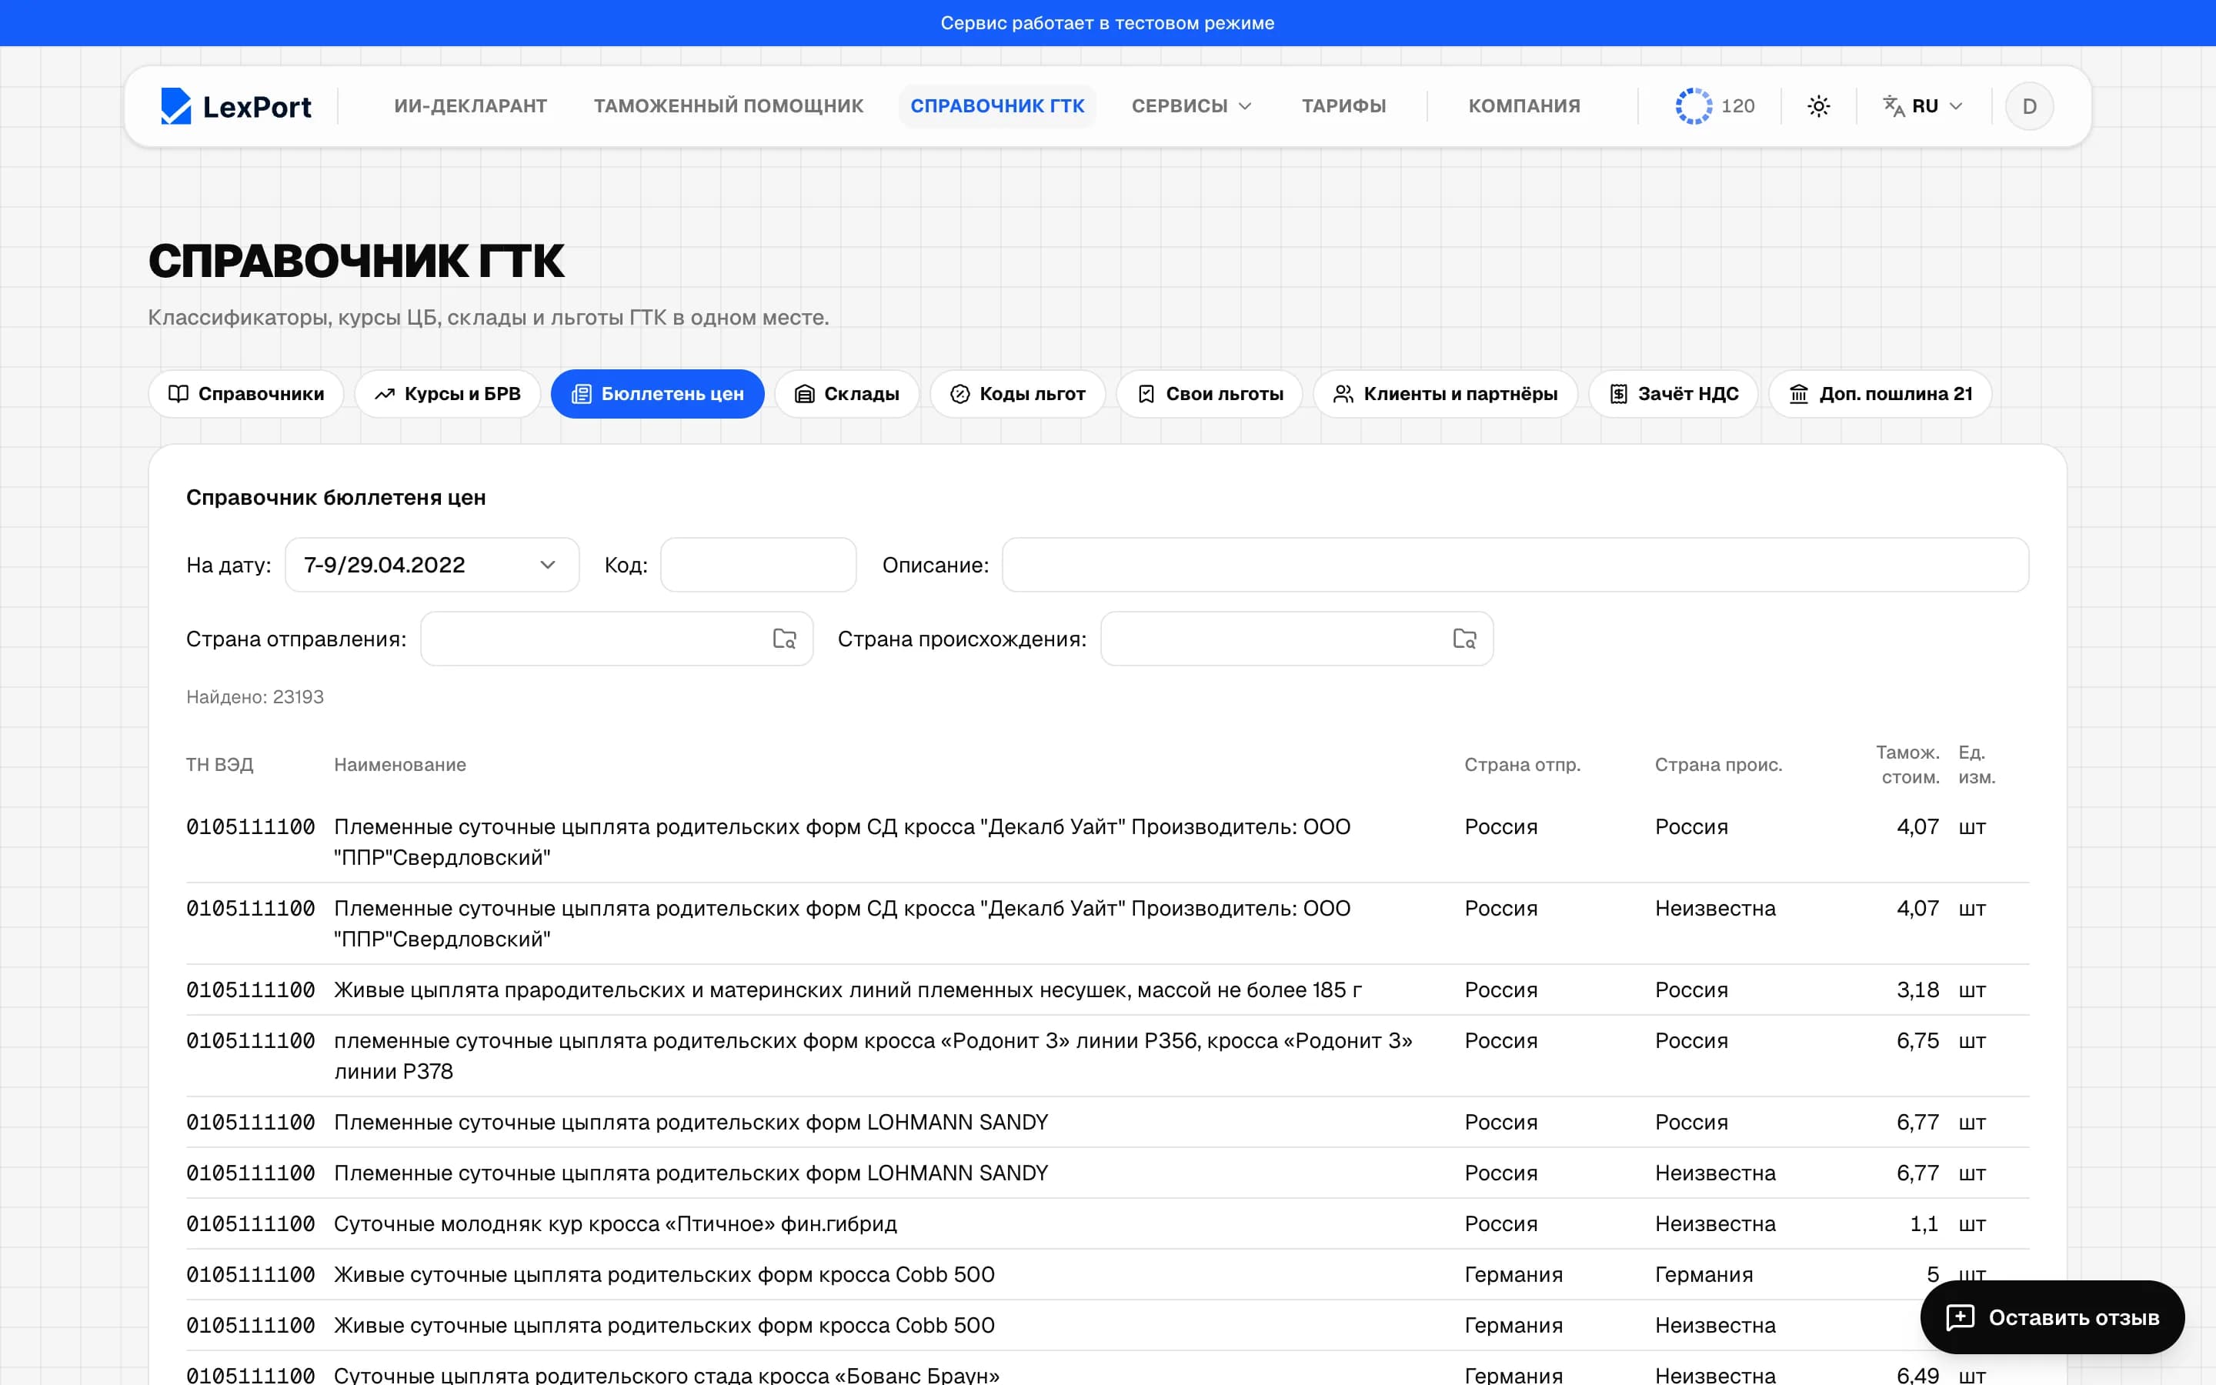Click the Оставить отзыв button
Screen dimensions: 2216x1385
[2052, 1317]
